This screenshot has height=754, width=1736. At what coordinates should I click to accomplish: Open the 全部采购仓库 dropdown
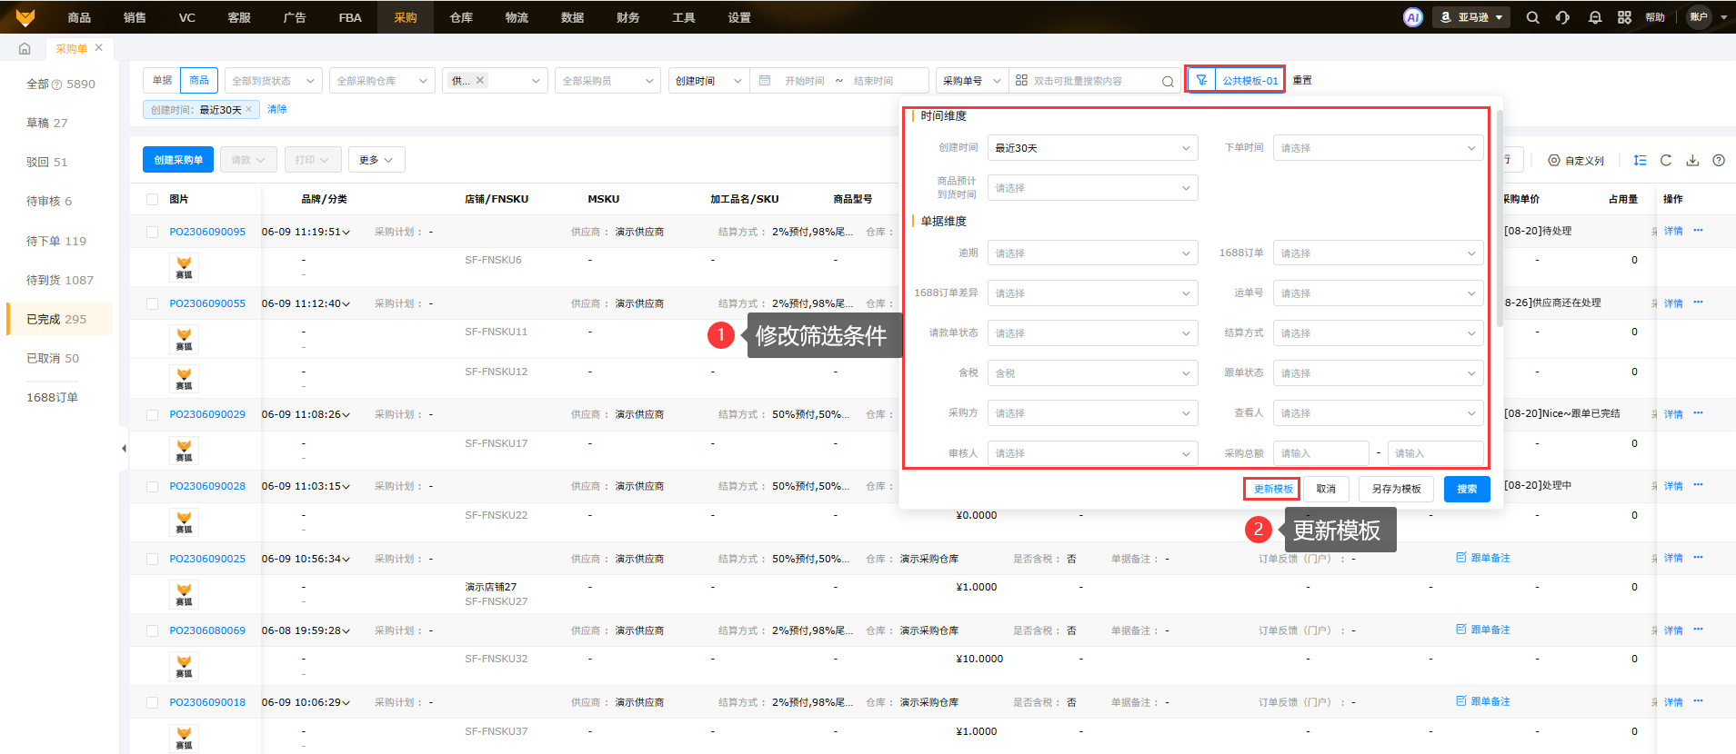click(x=381, y=81)
